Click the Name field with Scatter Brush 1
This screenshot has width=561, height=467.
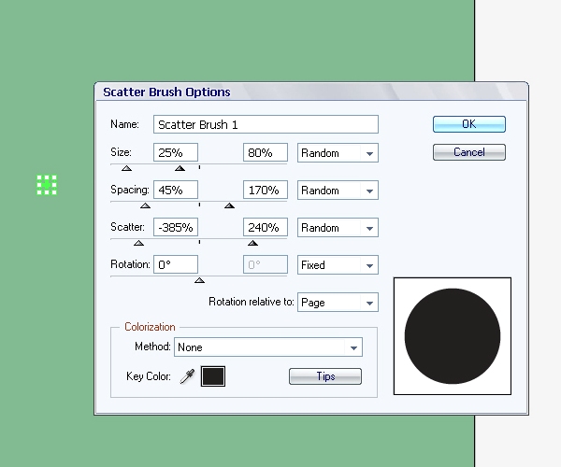pyautogui.click(x=266, y=124)
